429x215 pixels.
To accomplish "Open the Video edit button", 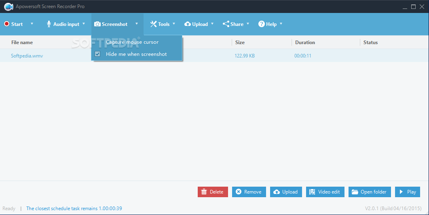I will [325, 192].
